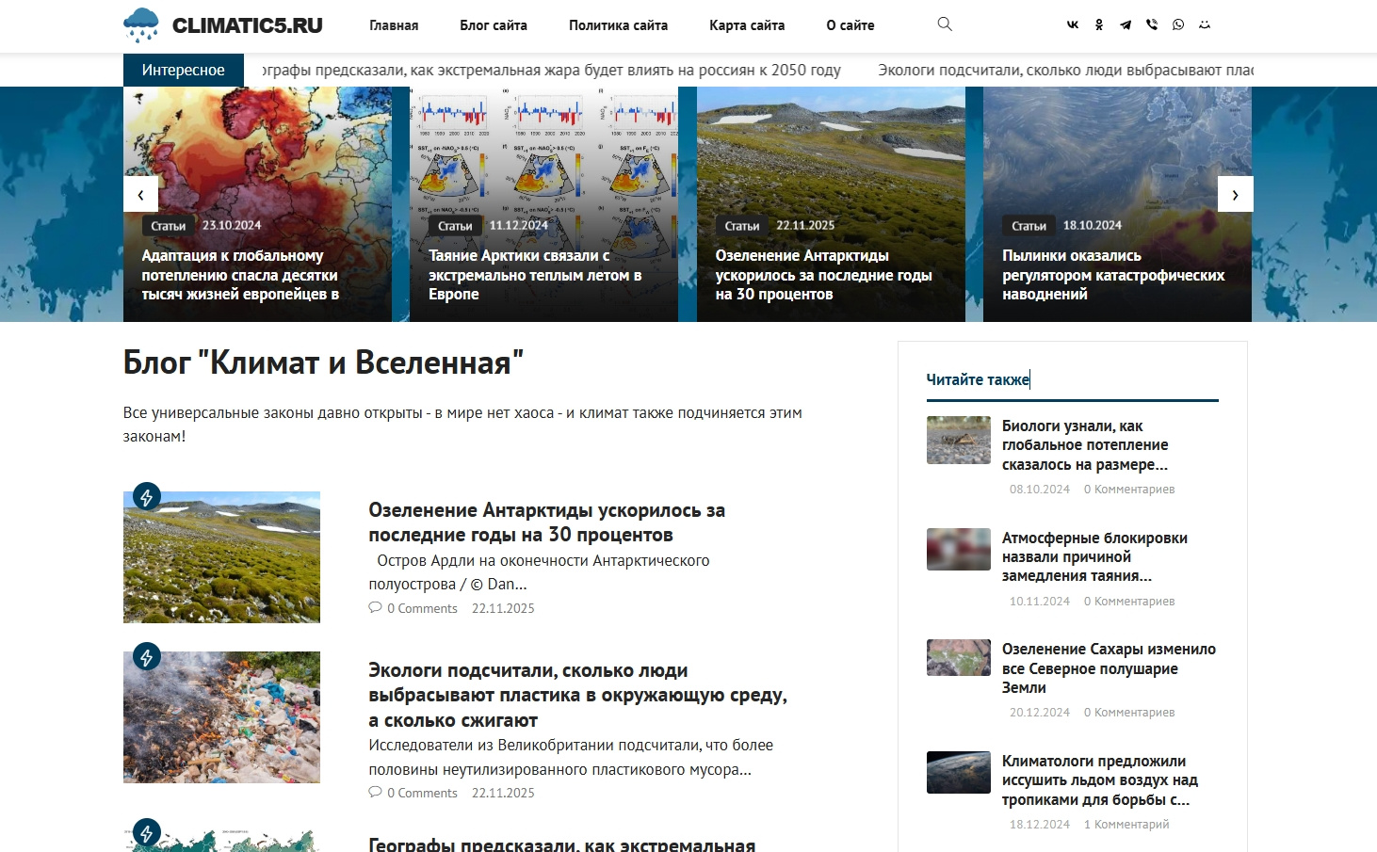Open carousel slide Озеленение Антарктиды ускорилось
Viewport: 1377px width, 852px height.
823,275
